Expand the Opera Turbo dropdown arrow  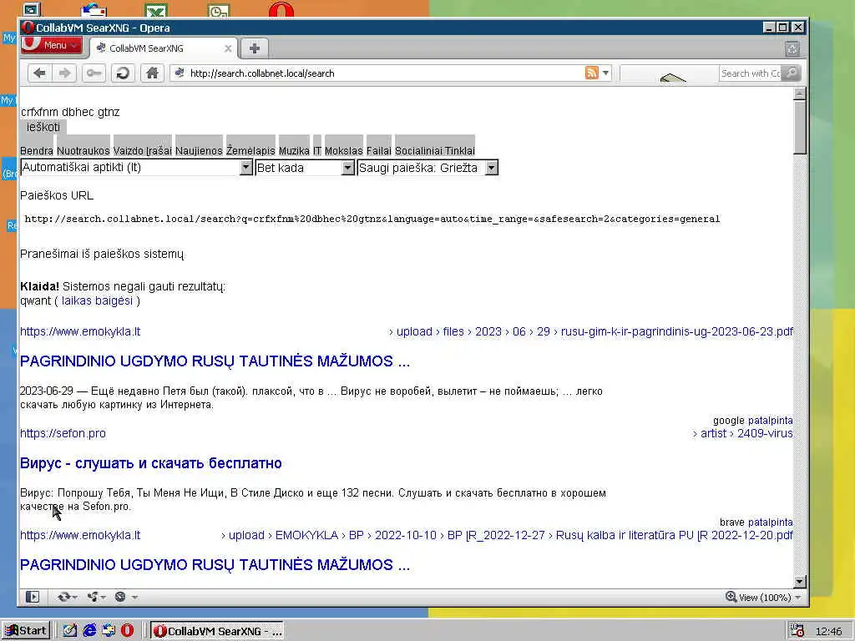tap(134, 598)
